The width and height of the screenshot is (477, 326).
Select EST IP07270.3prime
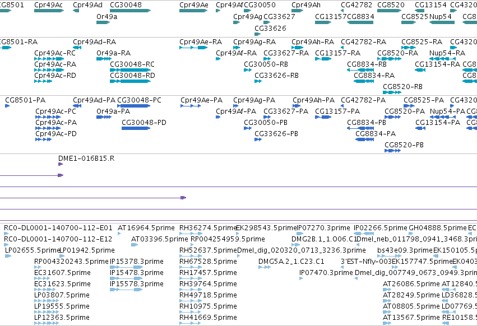[323, 228]
